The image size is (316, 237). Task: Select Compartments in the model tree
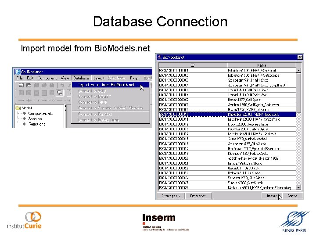pos(40,114)
